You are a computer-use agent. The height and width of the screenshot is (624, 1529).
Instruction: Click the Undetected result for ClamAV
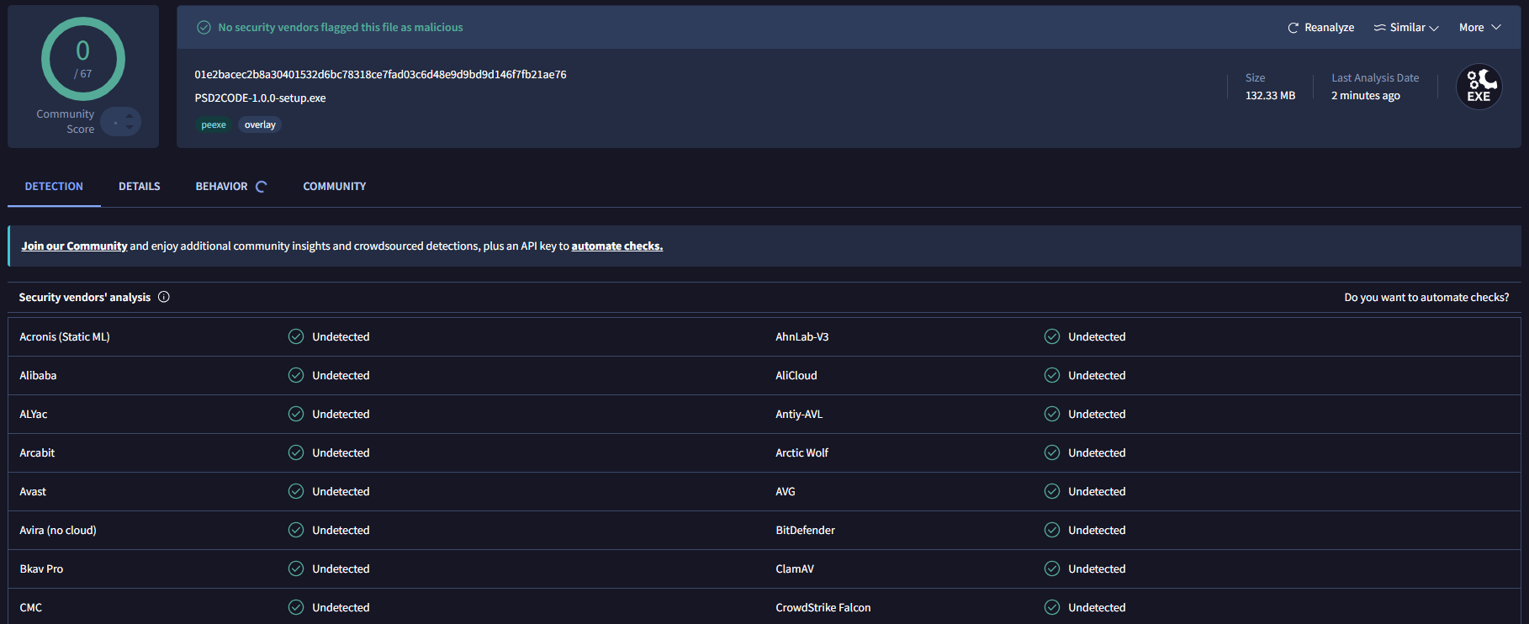tap(1097, 568)
